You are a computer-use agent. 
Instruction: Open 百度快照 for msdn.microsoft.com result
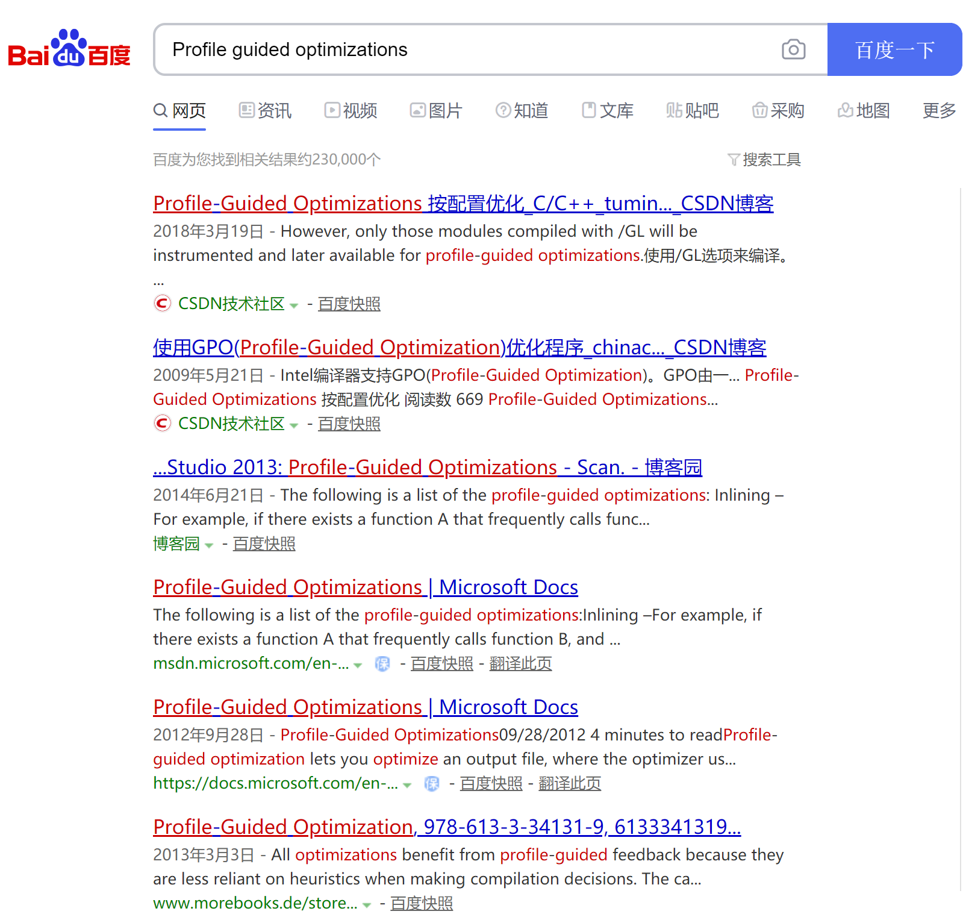tap(442, 663)
